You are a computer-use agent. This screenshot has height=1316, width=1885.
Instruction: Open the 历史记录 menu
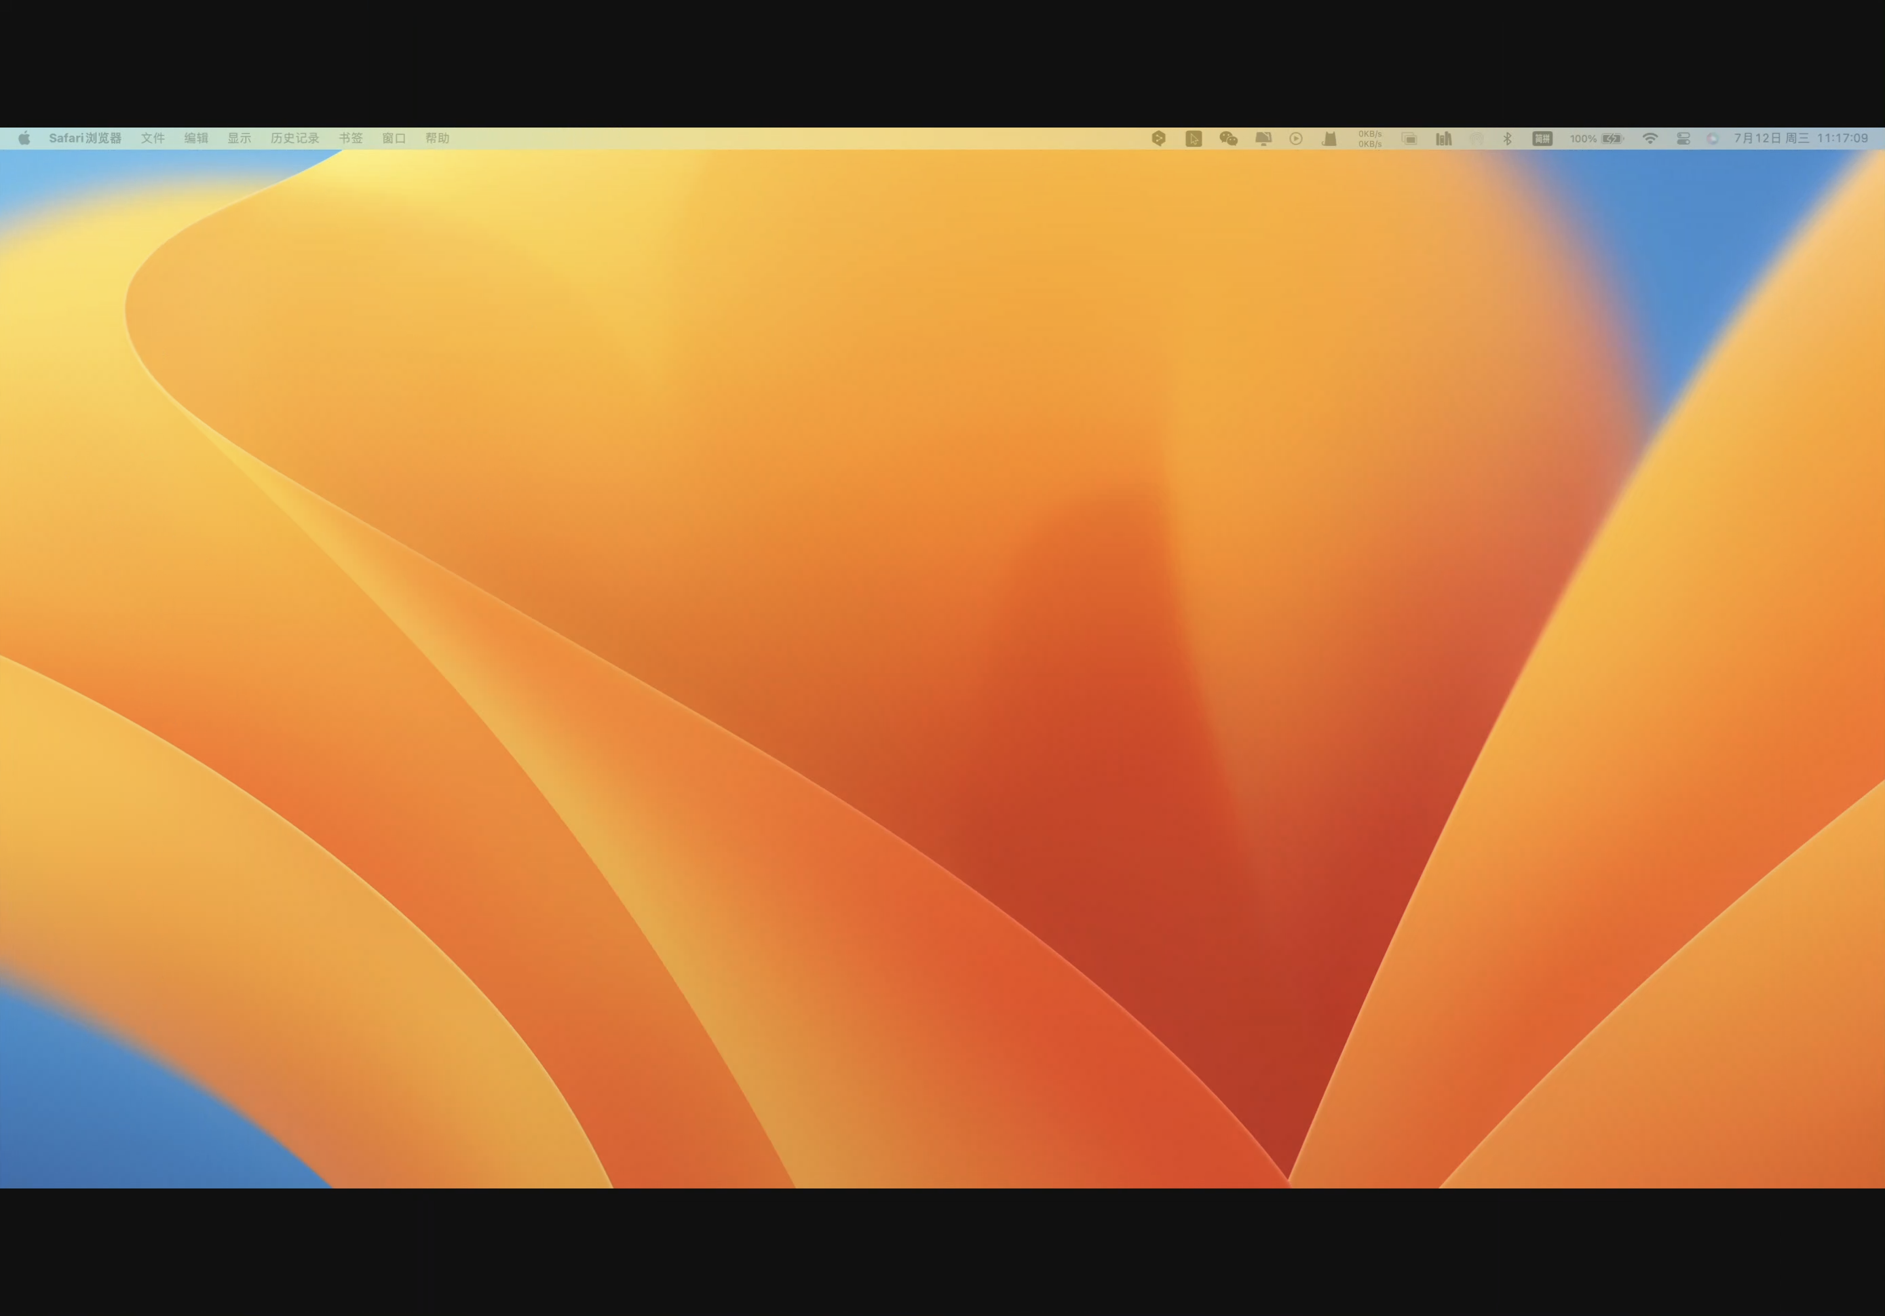tap(294, 138)
